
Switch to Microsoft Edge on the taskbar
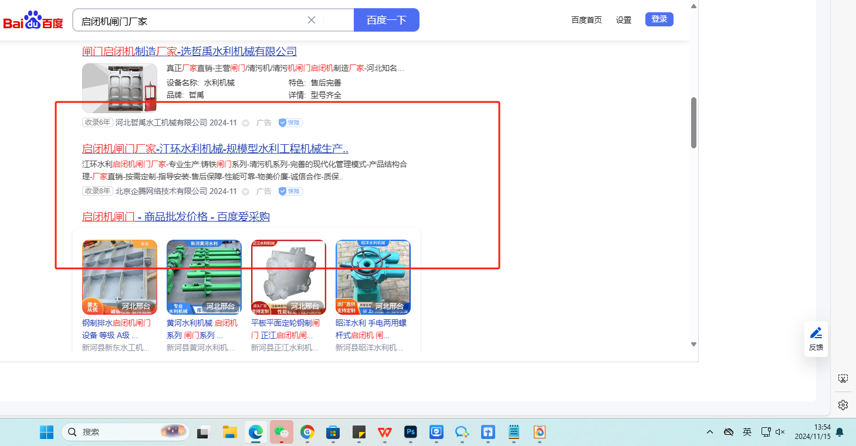[255, 433]
